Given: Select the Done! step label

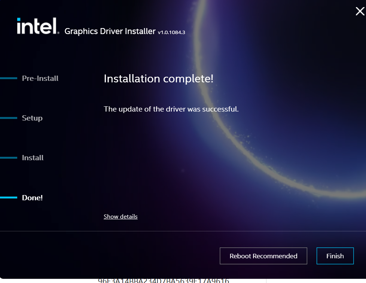Looking at the screenshot, I should click(32, 198).
